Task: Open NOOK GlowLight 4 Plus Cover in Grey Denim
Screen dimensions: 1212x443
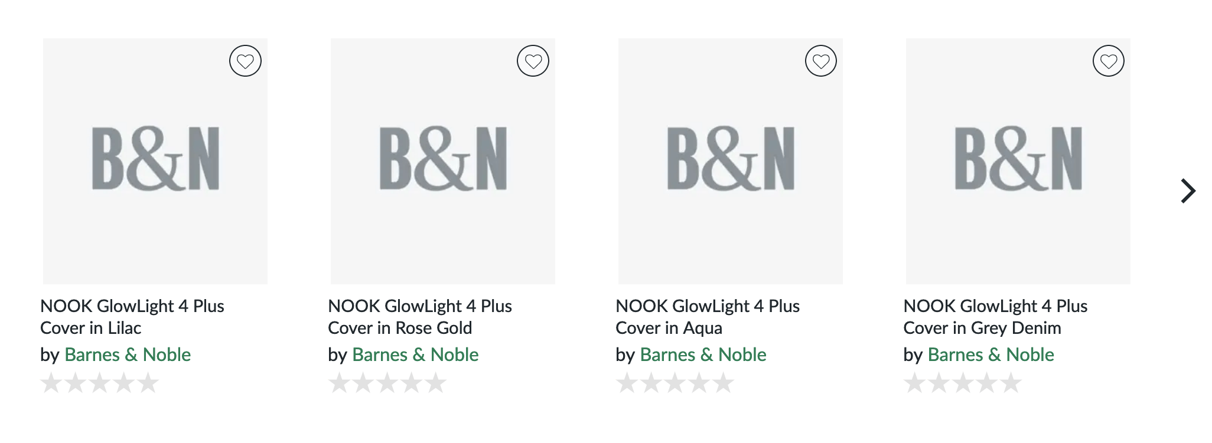Action: coord(995,317)
